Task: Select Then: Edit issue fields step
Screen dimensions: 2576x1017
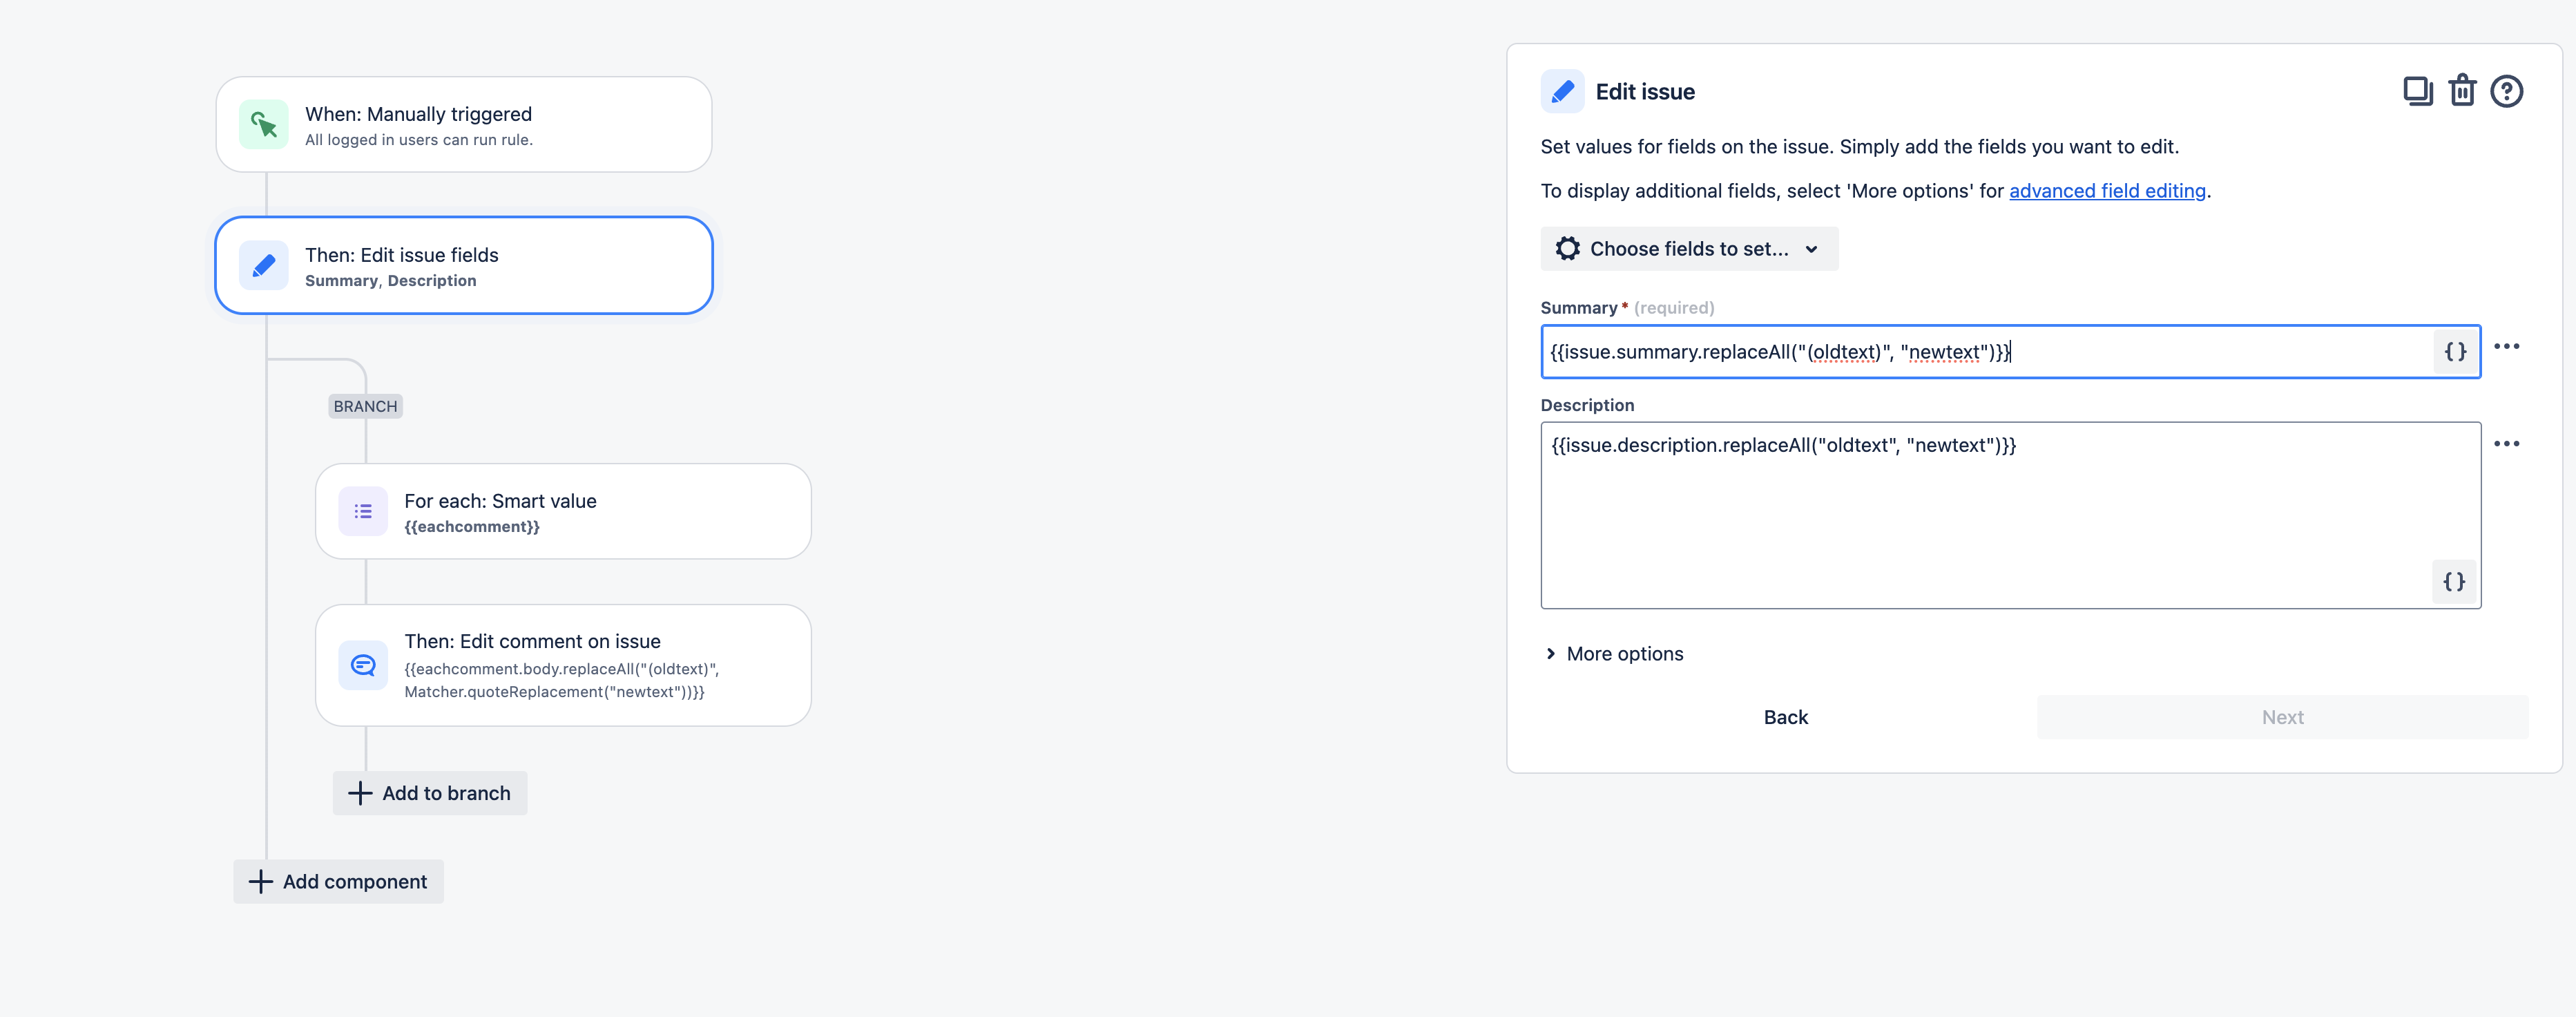Action: coord(464,266)
